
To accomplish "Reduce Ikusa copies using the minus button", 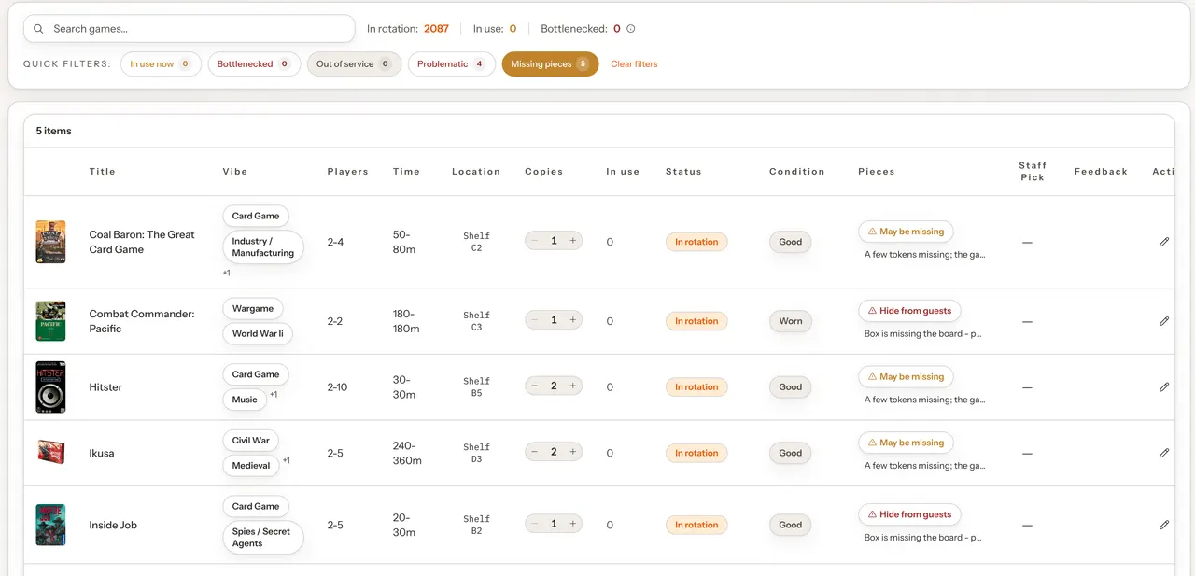I will [534, 452].
